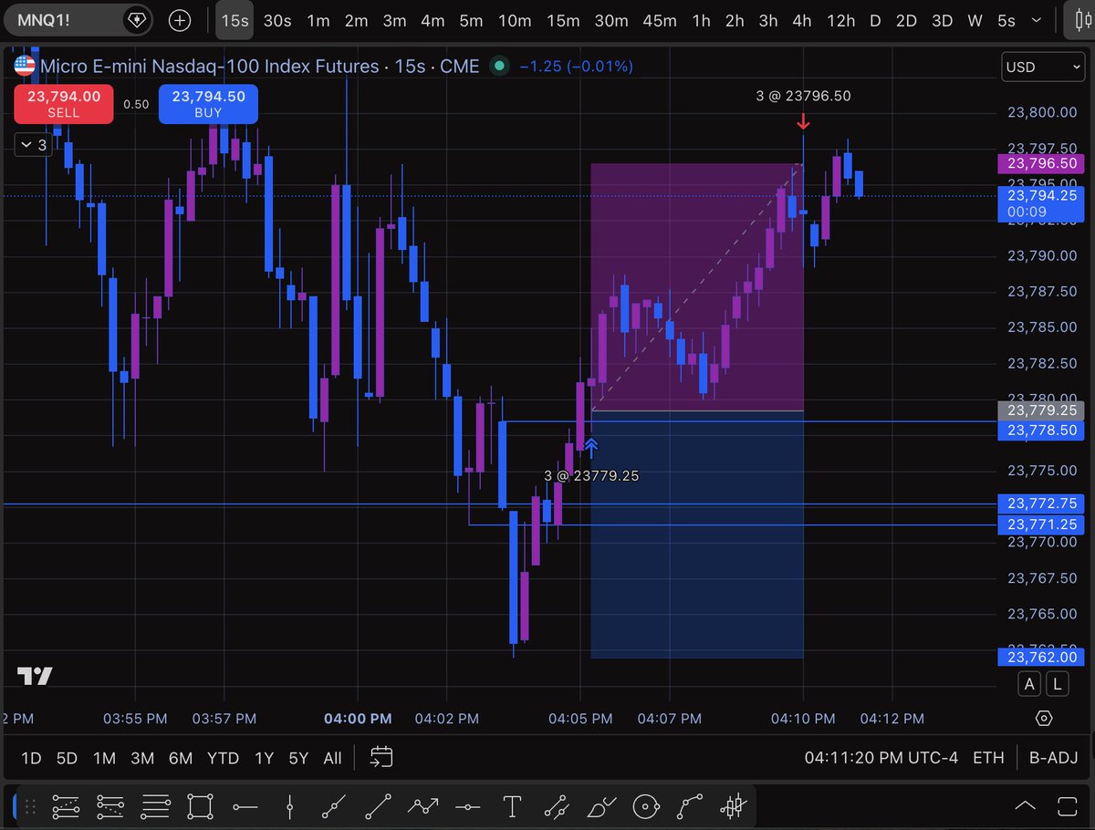1095x830 pixels.
Task: Select the All date range
Action: point(333,758)
